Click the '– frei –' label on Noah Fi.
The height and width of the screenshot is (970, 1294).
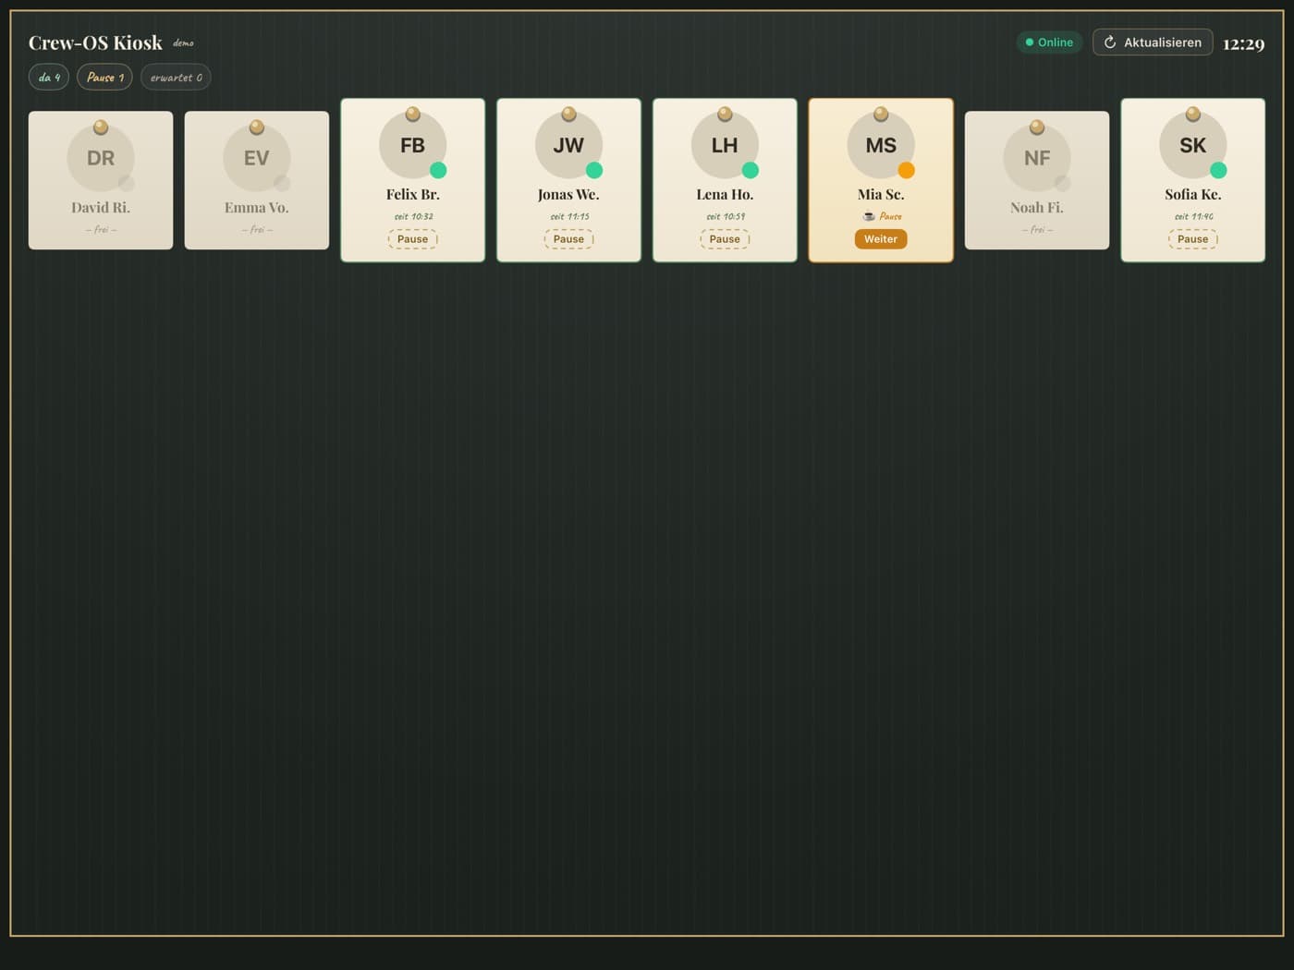click(x=1037, y=229)
